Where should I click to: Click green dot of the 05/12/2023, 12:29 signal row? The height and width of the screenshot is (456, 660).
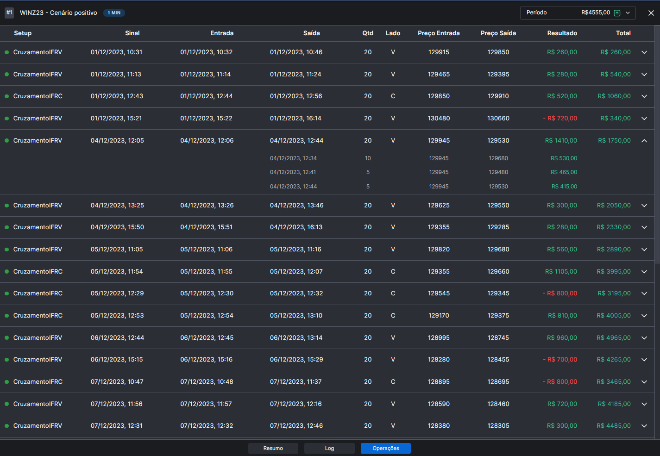pyautogui.click(x=7, y=294)
